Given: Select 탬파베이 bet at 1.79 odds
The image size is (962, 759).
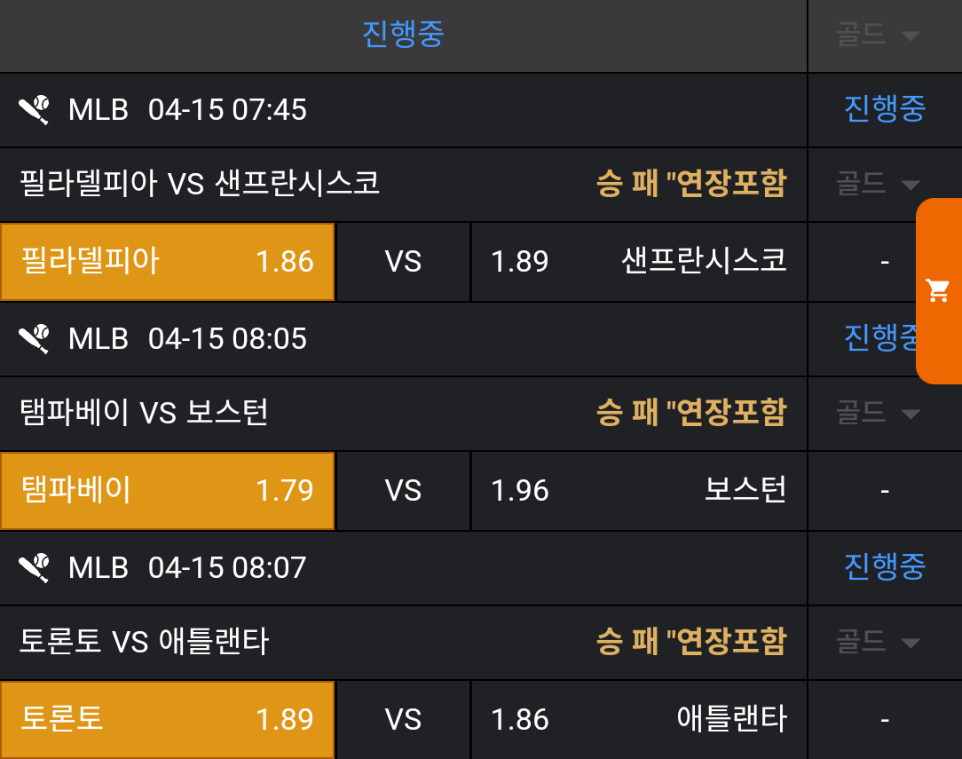Looking at the screenshot, I should click(x=167, y=491).
